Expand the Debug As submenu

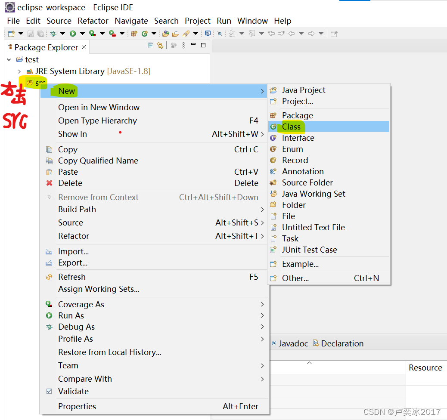tap(154, 327)
